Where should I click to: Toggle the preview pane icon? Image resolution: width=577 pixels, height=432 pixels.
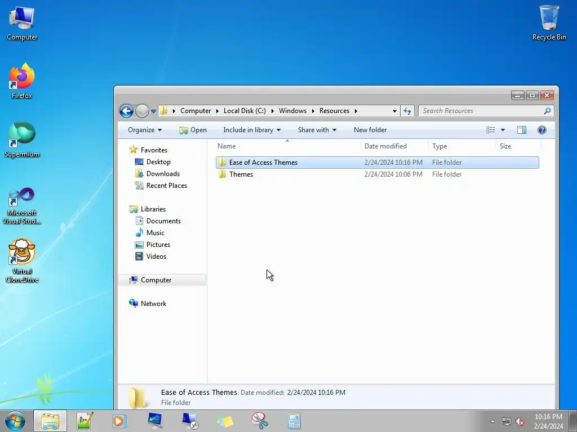tap(521, 130)
